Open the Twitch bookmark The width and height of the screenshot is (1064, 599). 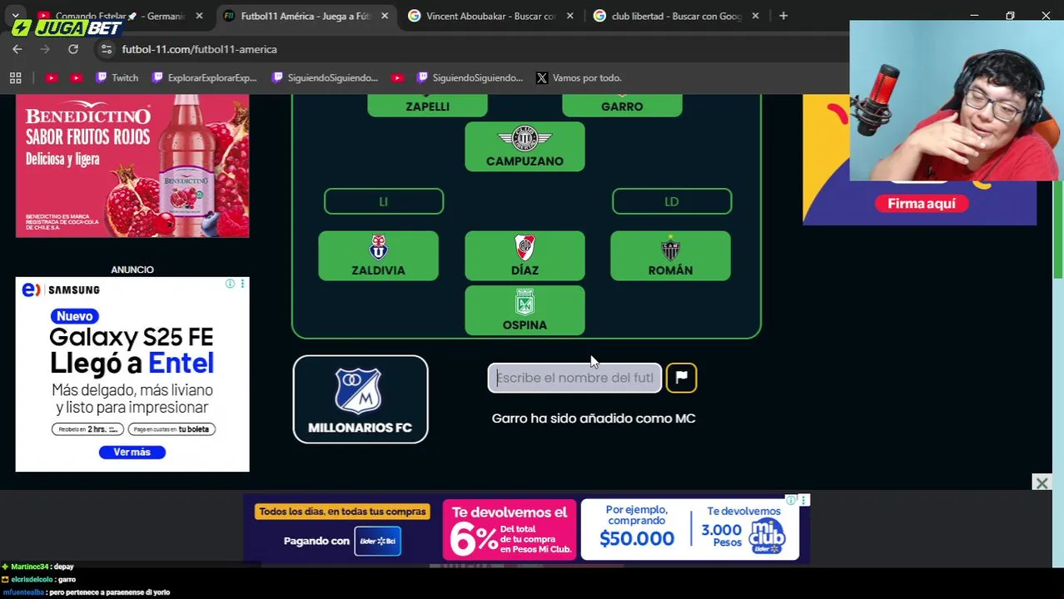point(117,77)
